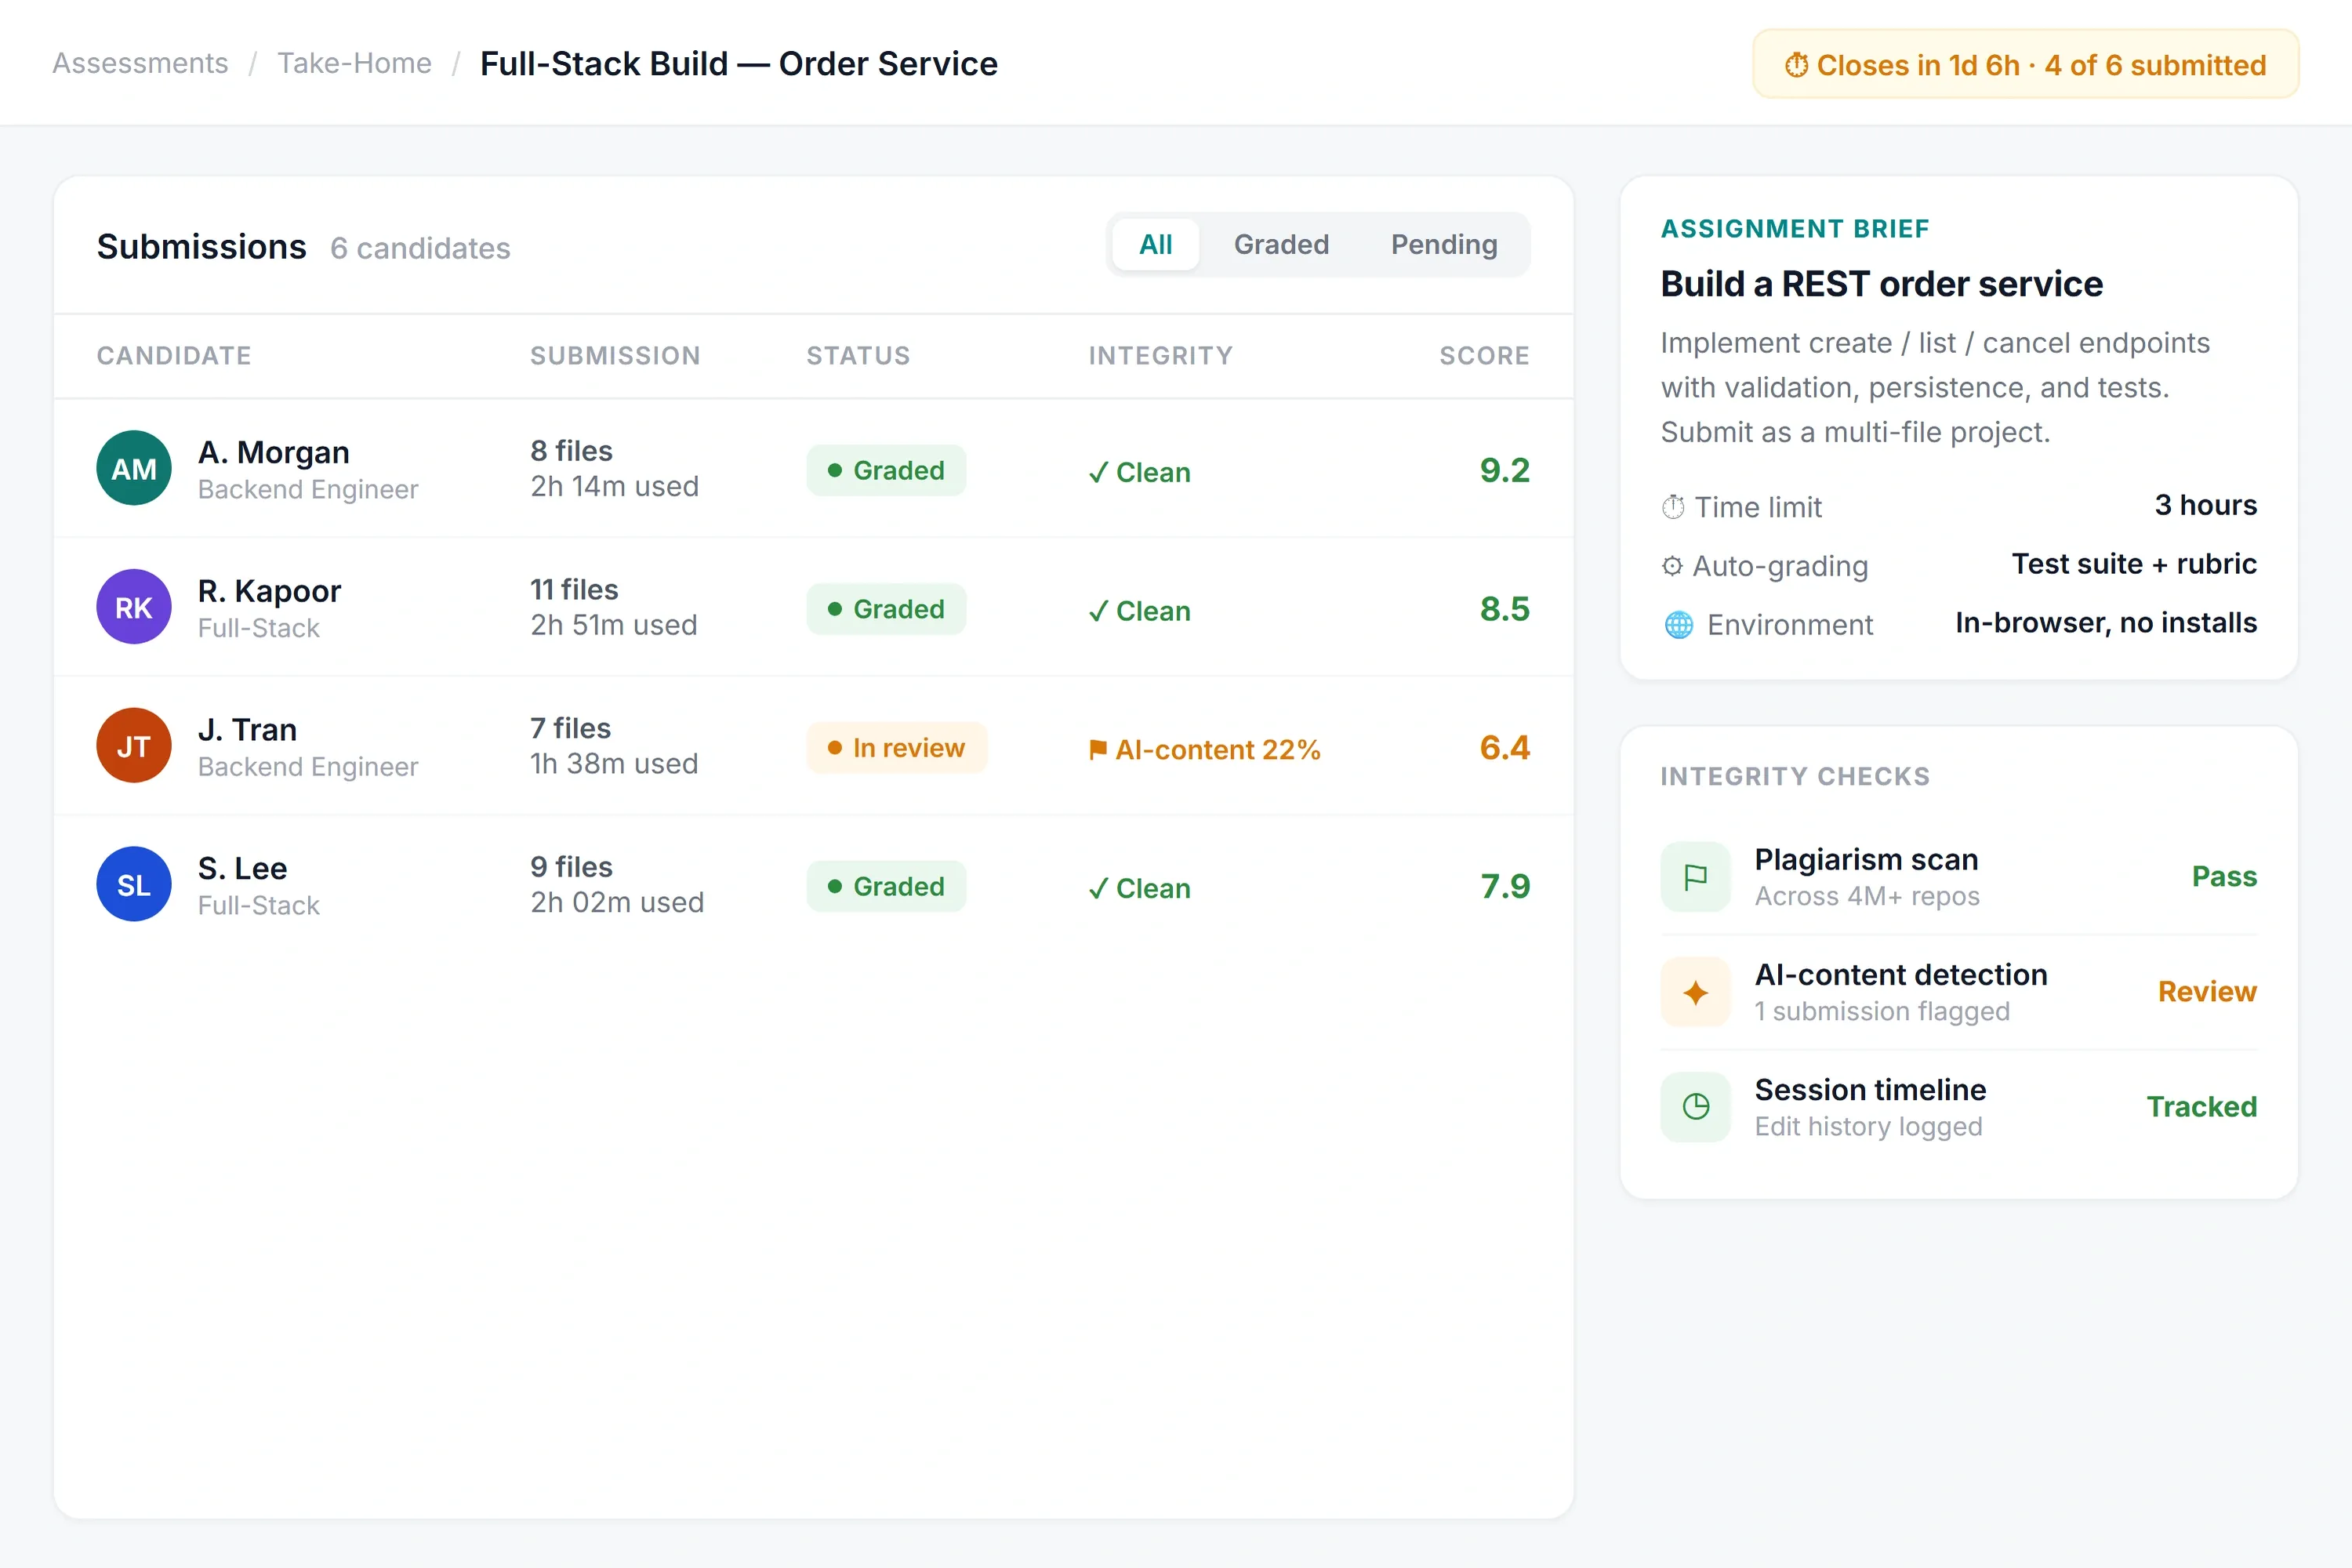2352x1568 pixels.
Task: Click the Graded status pill for S. Lee
Action: click(x=886, y=886)
